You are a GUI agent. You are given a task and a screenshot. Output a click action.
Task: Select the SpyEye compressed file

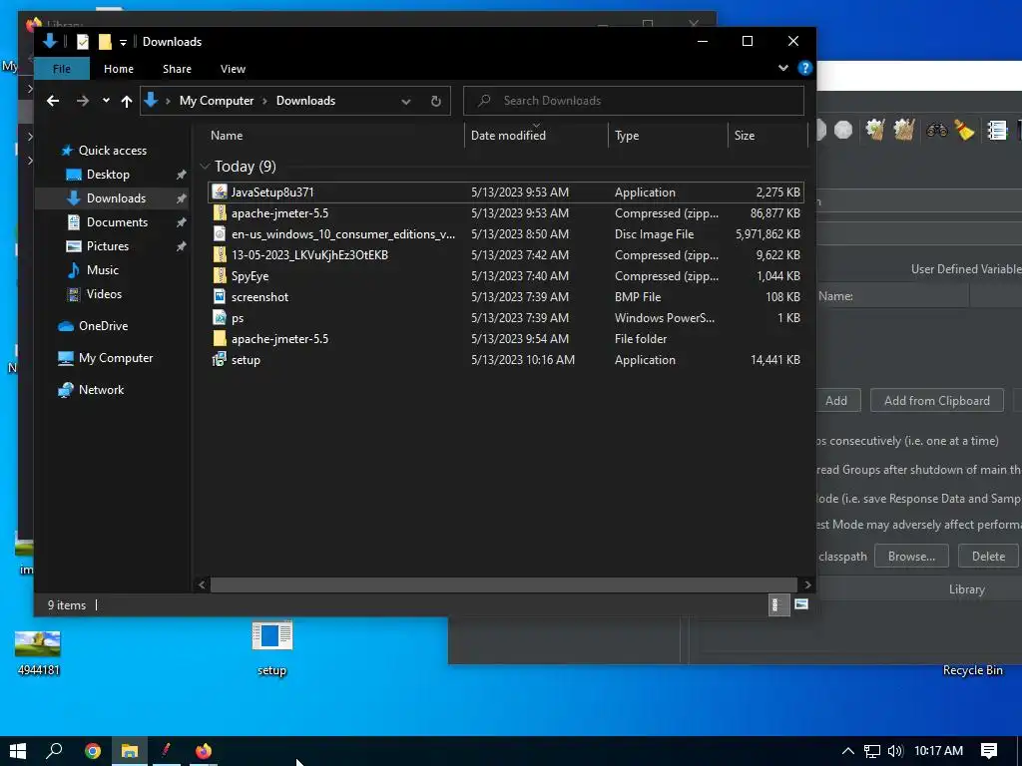[506, 275]
